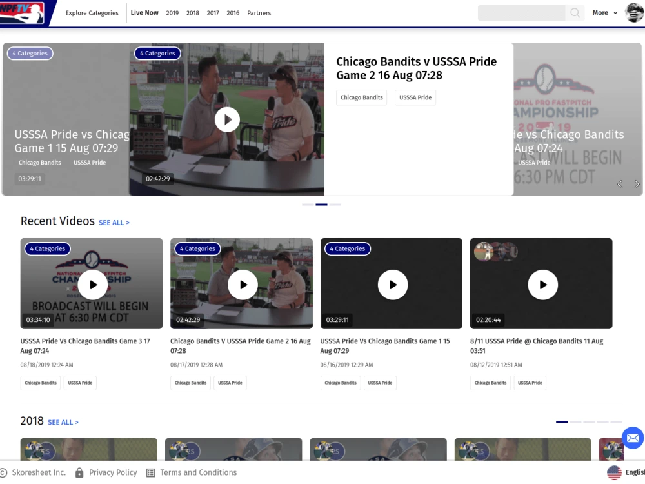This screenshot has width=645, height=484.
Task: Click USSSA Pride tag in featured panel
Action: point(415,97)
